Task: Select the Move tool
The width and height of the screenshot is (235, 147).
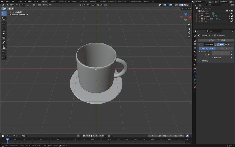Action: [x=4, y=23]
